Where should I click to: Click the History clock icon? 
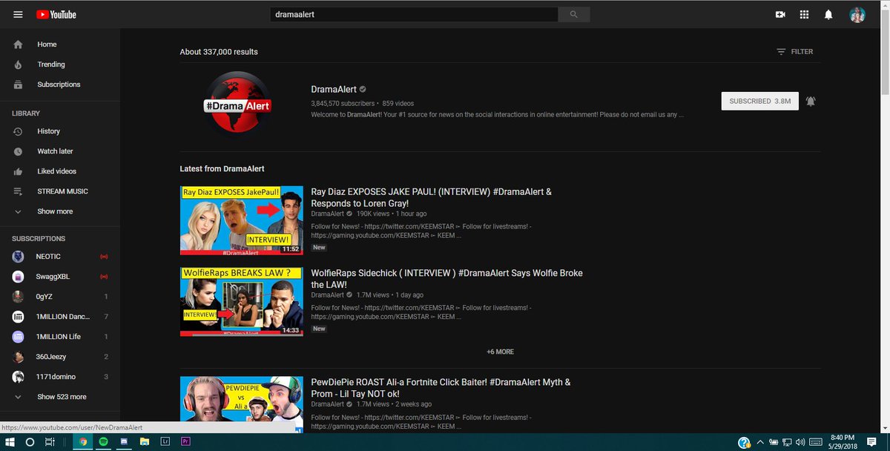pos(18,131)
